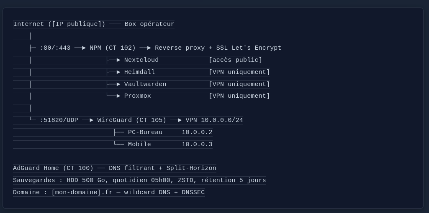Viewport: 429px width, 213px height.
Task: Click "Reverse proxy + SSL Let's Encrypt"
Action: 218,48
